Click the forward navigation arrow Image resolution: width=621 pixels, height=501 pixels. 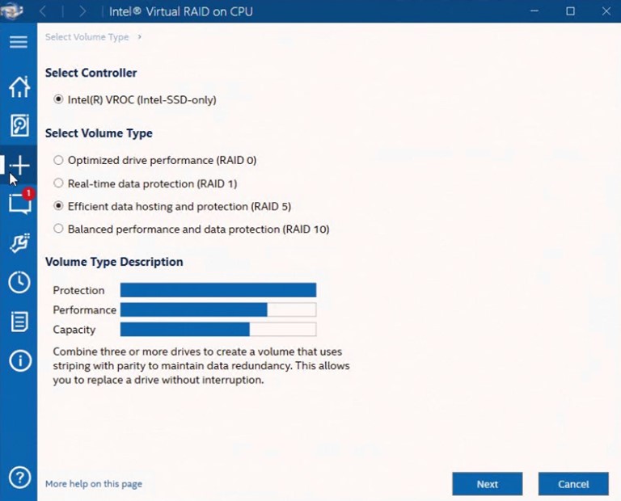click(82, 11)
